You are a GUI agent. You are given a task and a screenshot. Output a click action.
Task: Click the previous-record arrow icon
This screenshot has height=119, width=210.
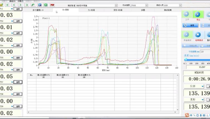tap(14, 5)
